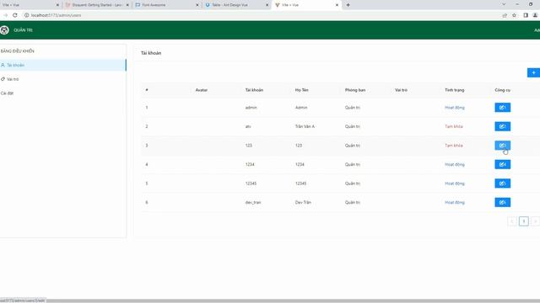The height and width of the screenshot is (303, 540).
Task: Add a new account with plus button
Action: tap(533, 73)
